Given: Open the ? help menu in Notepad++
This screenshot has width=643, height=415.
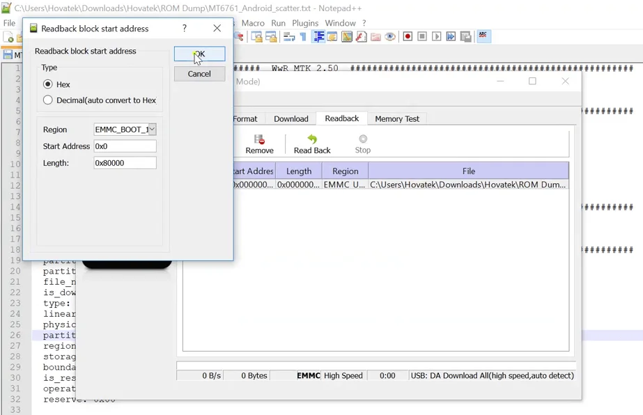Looking at the screenshot, I should point(364,23).
